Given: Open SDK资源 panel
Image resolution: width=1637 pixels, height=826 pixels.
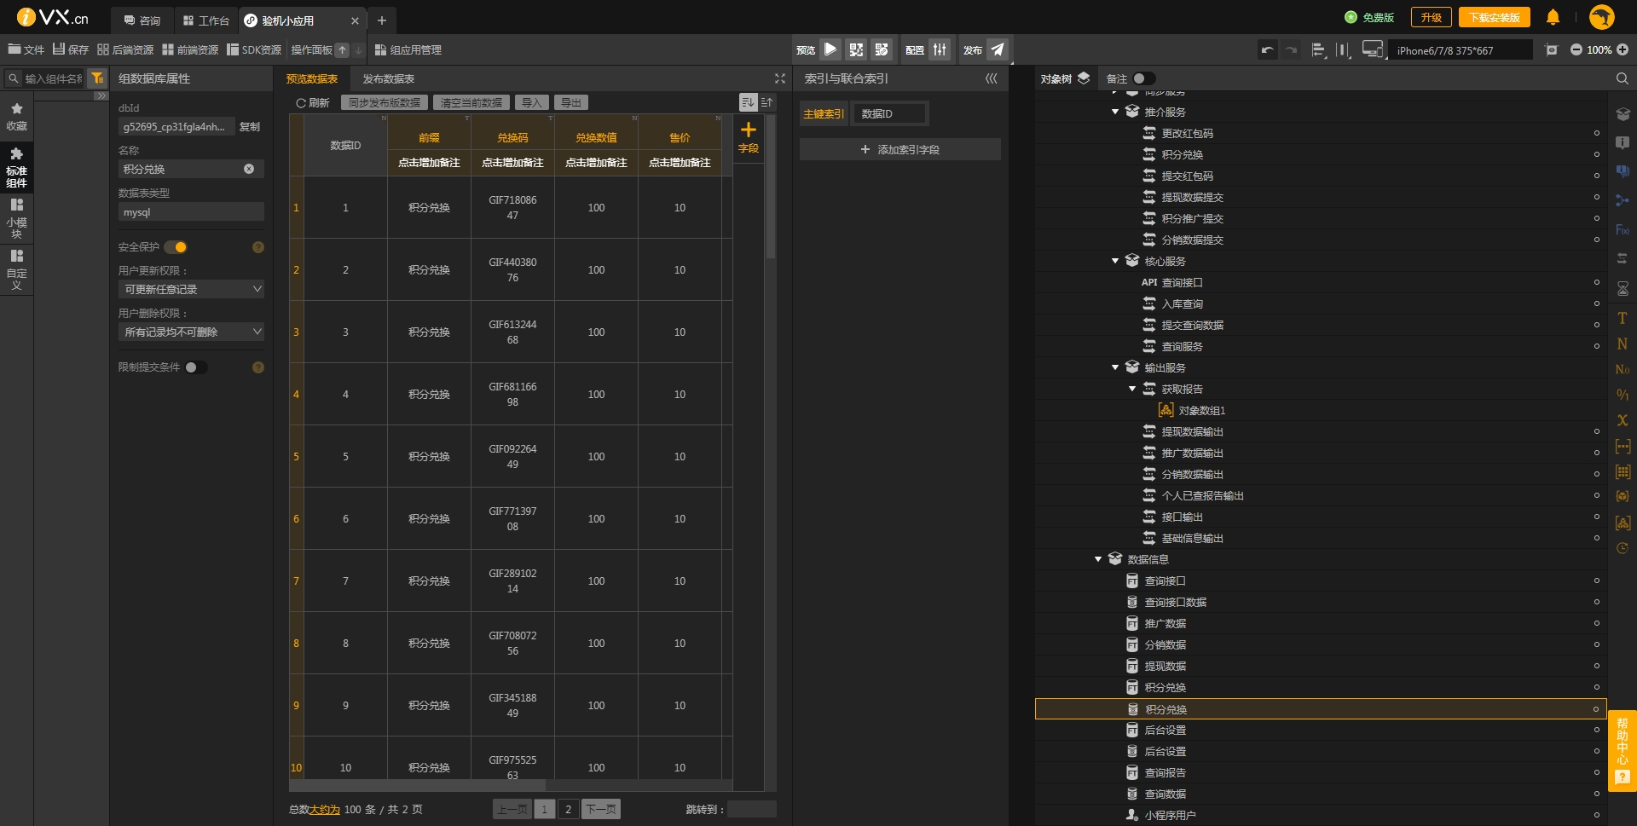Looking at the screenshot, I should click(x=254, y=50).
